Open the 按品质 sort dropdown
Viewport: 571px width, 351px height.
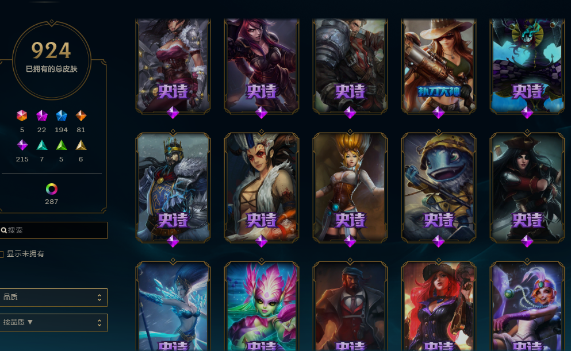(53, 323)
